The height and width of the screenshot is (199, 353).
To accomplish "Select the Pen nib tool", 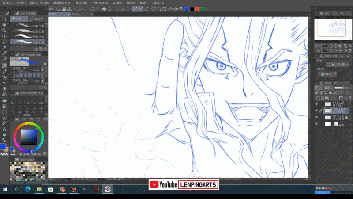I will [4, 60].
